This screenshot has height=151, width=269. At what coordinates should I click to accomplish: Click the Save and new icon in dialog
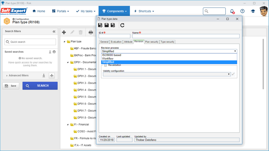tap(100, 25)
